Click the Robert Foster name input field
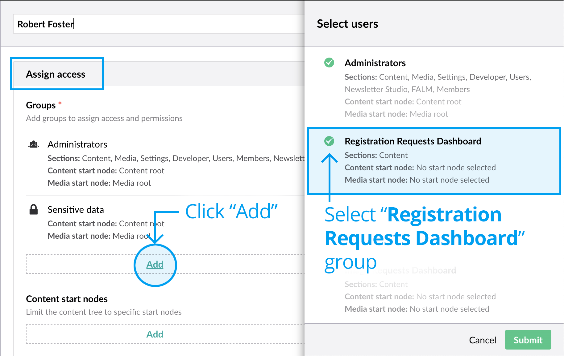This screenshot has width=564, height=356. point(159,24)
